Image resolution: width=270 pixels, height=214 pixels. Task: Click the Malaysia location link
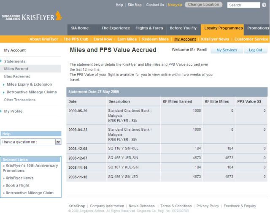coord(175,5)
